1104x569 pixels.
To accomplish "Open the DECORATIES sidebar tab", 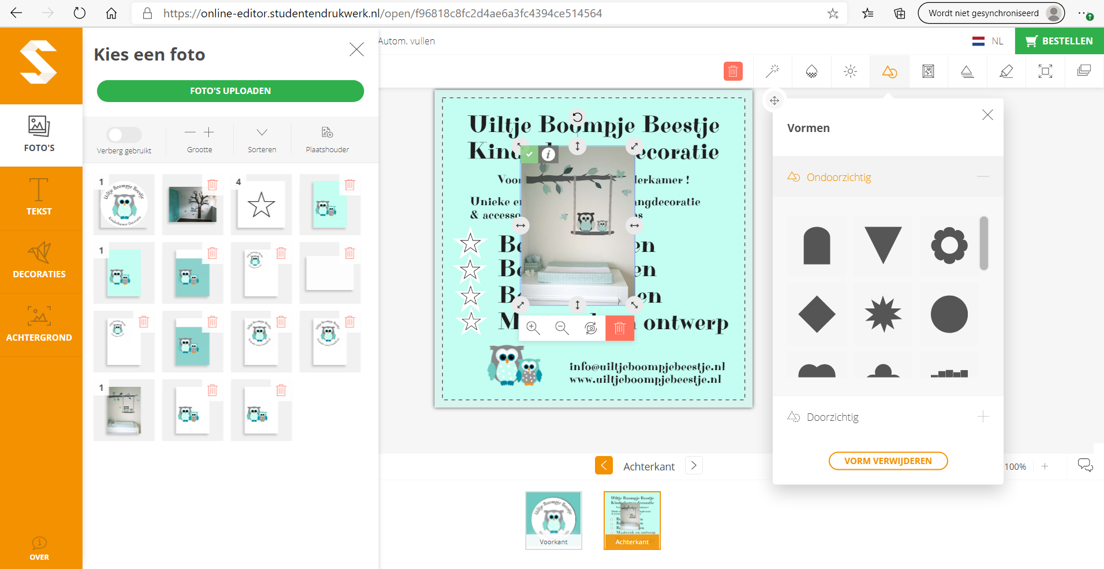I will pos(39,261).
